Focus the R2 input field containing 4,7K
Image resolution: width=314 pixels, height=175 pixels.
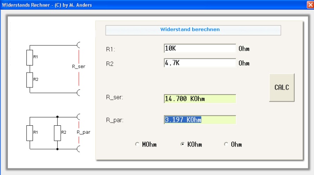[200, 63]
